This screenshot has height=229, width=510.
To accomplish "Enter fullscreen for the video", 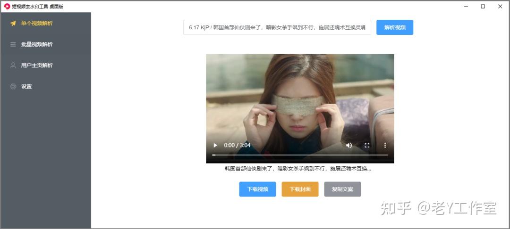I will click(367, 145).
